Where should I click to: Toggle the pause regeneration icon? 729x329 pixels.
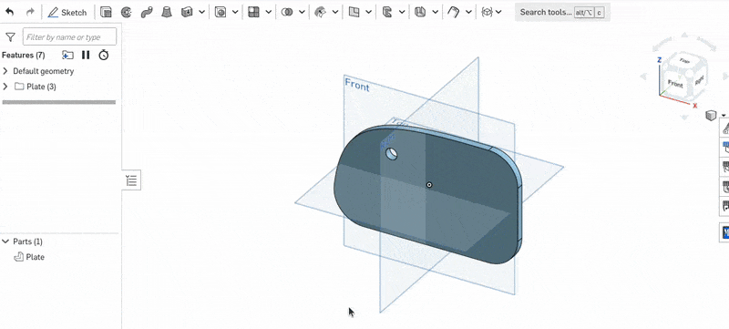pyautogui.click(x=86, y=56)
